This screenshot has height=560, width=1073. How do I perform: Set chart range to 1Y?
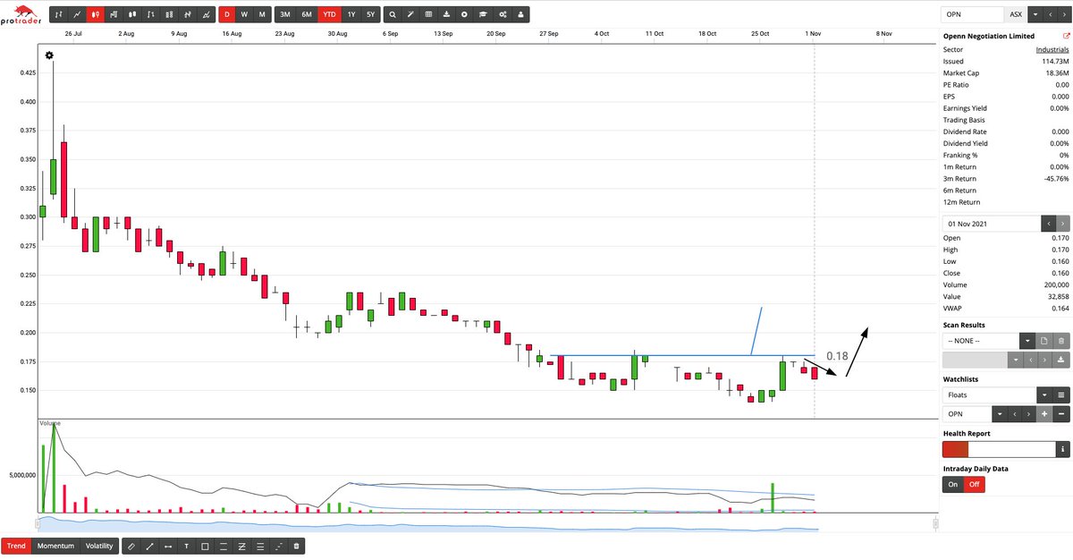pyautogui.click(x=351, y=14)
